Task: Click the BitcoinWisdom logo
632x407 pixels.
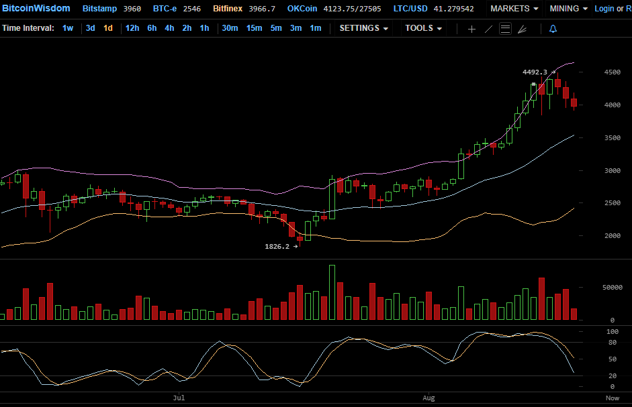Action: pyautogui.click(x=35, y=9)
